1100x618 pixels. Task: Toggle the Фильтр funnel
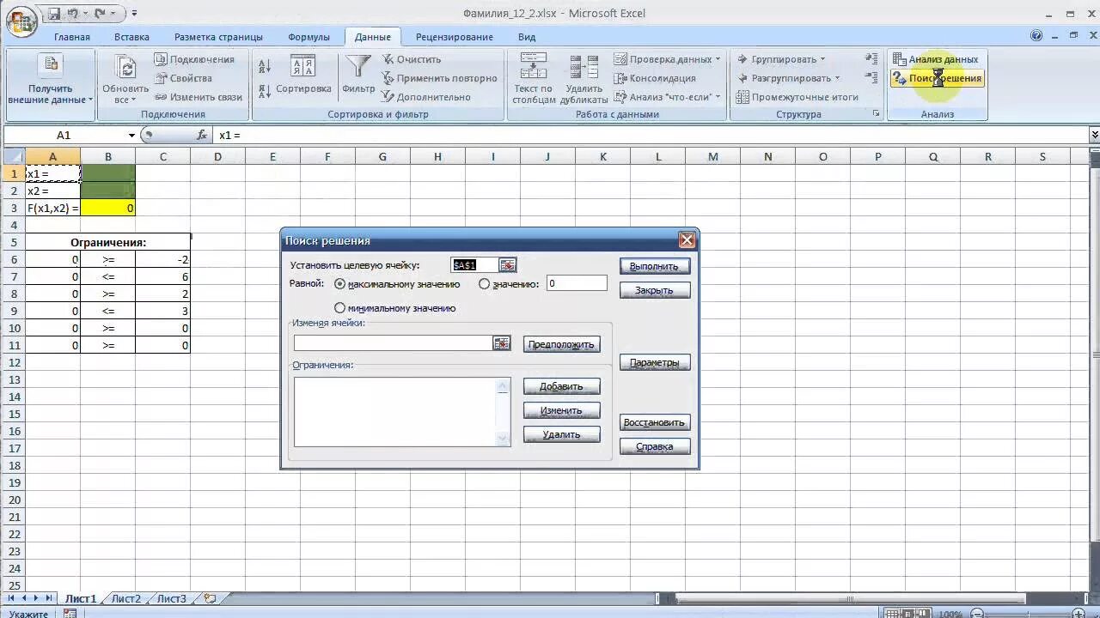tap(358, 76)
